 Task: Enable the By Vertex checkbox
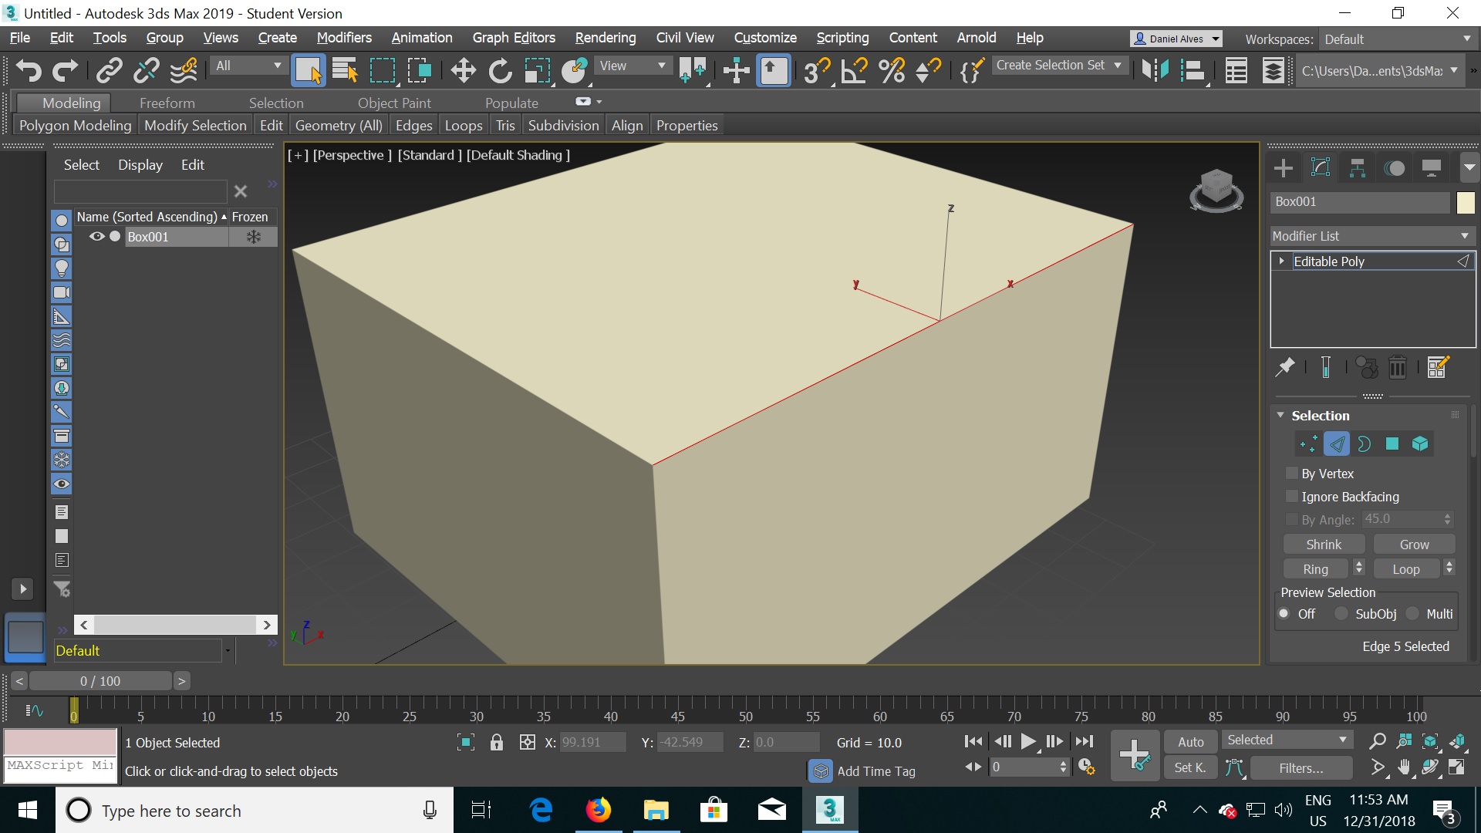pos(1292,473)
